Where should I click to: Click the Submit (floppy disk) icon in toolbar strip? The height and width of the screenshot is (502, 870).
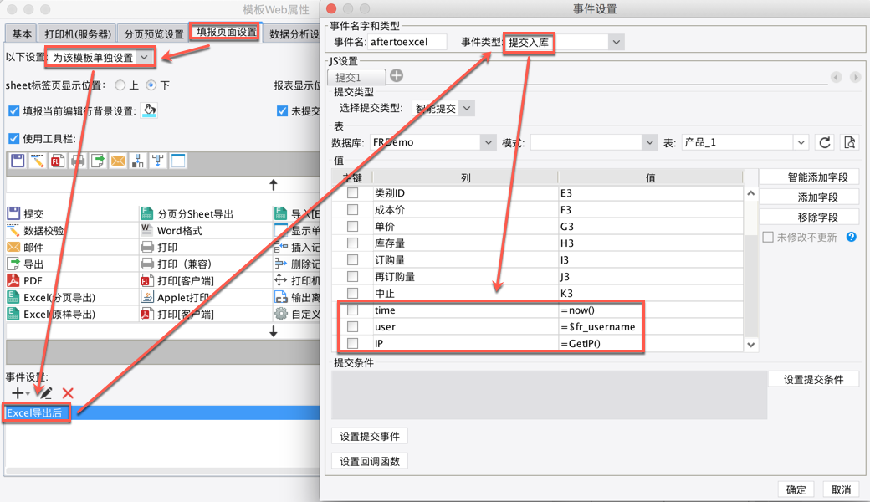pos(18,161)
